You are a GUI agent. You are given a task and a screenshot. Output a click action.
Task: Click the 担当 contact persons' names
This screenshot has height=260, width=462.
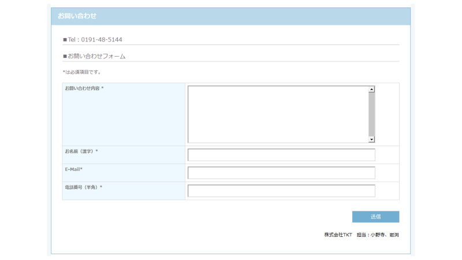pos(384,235)
